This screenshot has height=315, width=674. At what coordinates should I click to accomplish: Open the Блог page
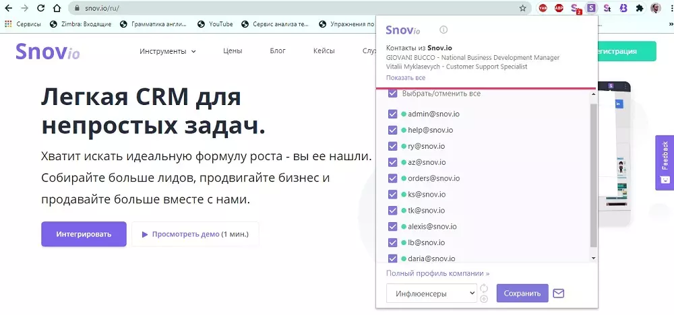tap(278, 50)
